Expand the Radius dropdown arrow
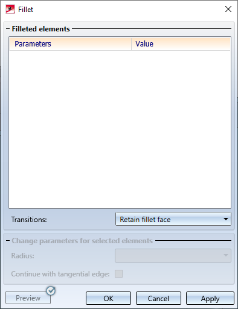238x309 pixels. click(x=226, y=255)
